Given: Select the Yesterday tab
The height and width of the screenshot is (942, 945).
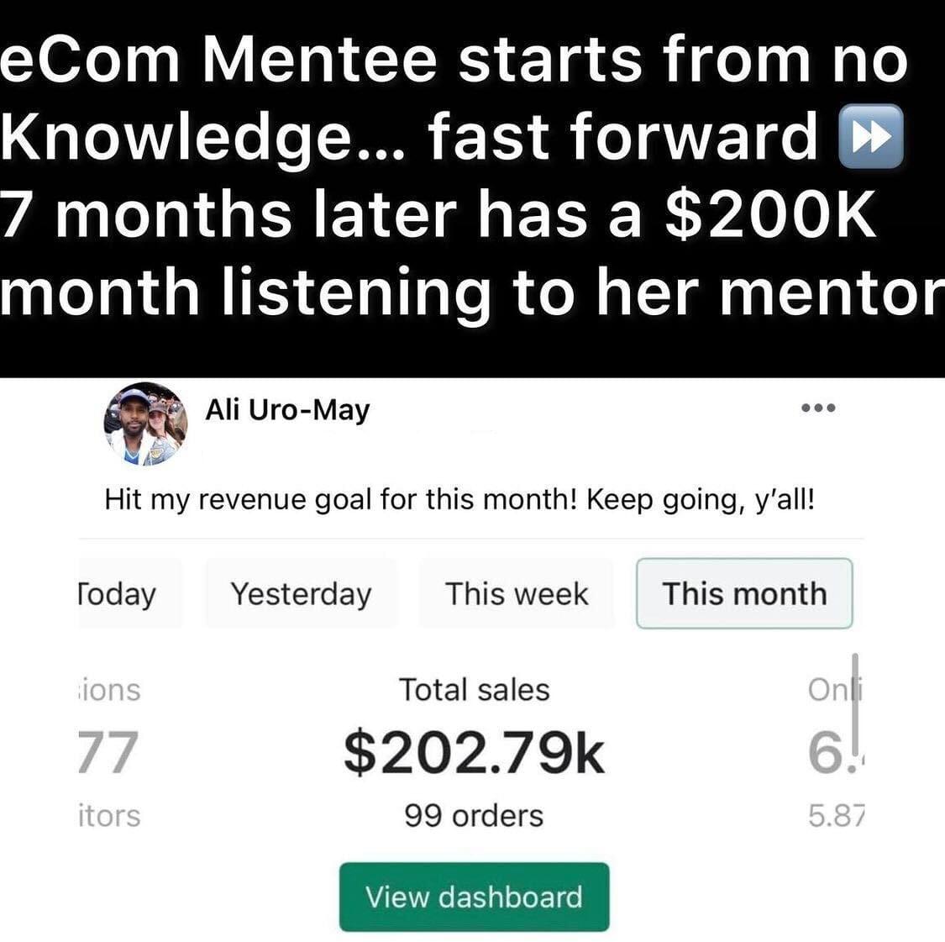Looking at the screenshot, I should click(301, 593).
